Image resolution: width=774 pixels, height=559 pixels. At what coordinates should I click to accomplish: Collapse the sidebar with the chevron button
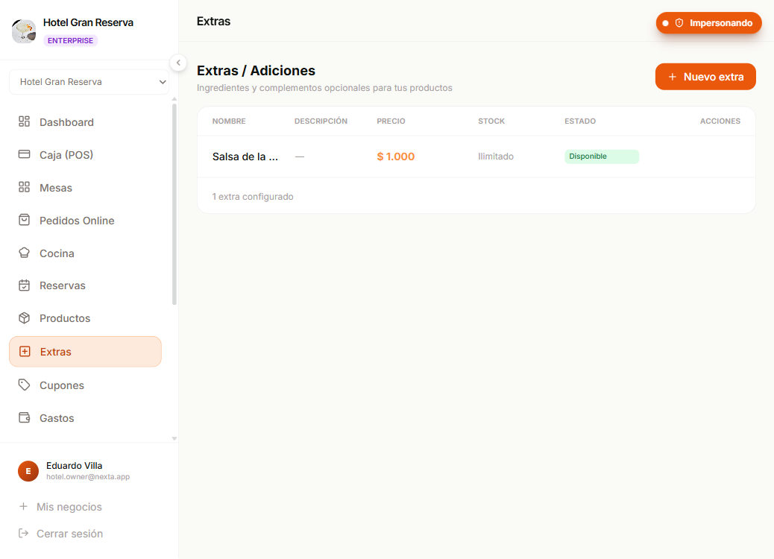click(178, 63)
